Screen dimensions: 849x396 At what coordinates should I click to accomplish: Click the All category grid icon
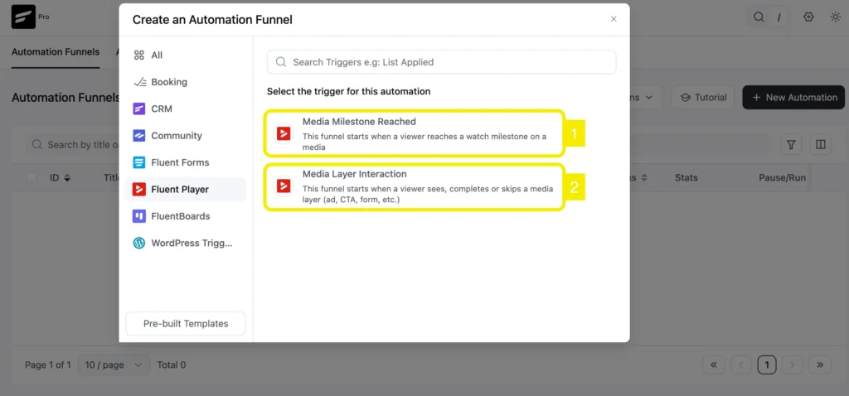point(139,56)
